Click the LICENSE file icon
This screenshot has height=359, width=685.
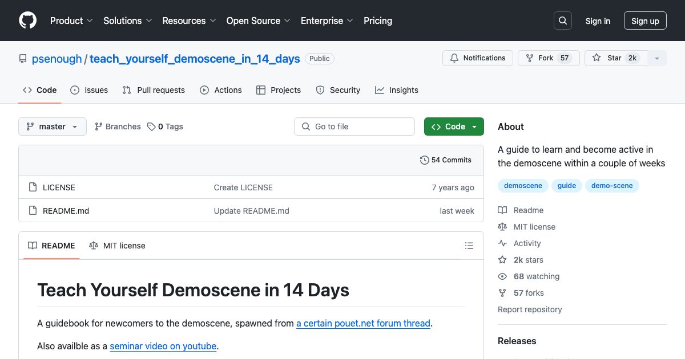coord(32,187)
